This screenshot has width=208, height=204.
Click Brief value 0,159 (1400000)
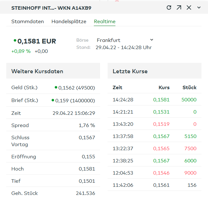75,101
